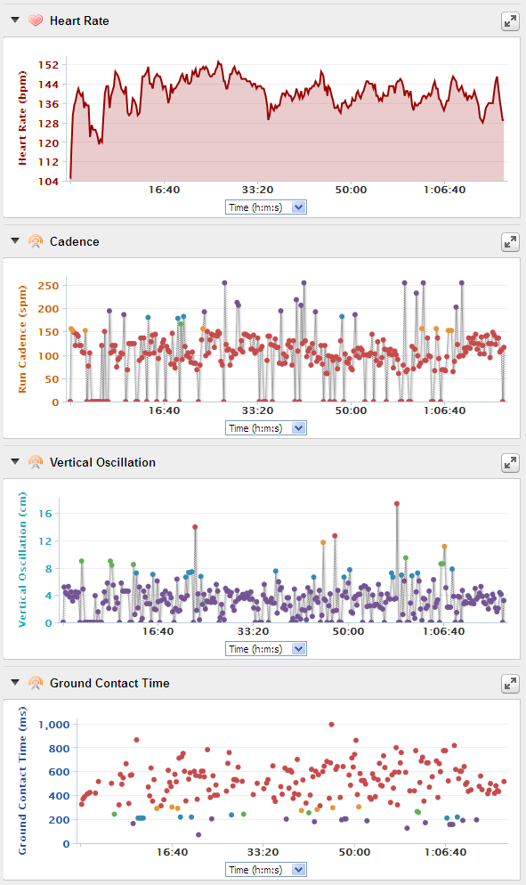The width and height of the screenshot is (526, 885).
Task: Click the Heart Rate panel title
Action: tap(79, 20)
